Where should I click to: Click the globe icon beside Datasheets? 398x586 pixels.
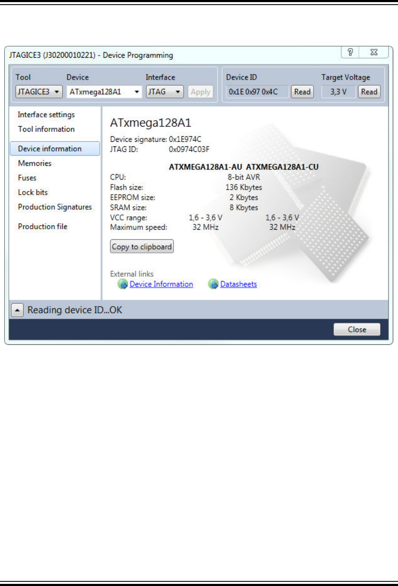pyautogui.click(x=213, y=284)
